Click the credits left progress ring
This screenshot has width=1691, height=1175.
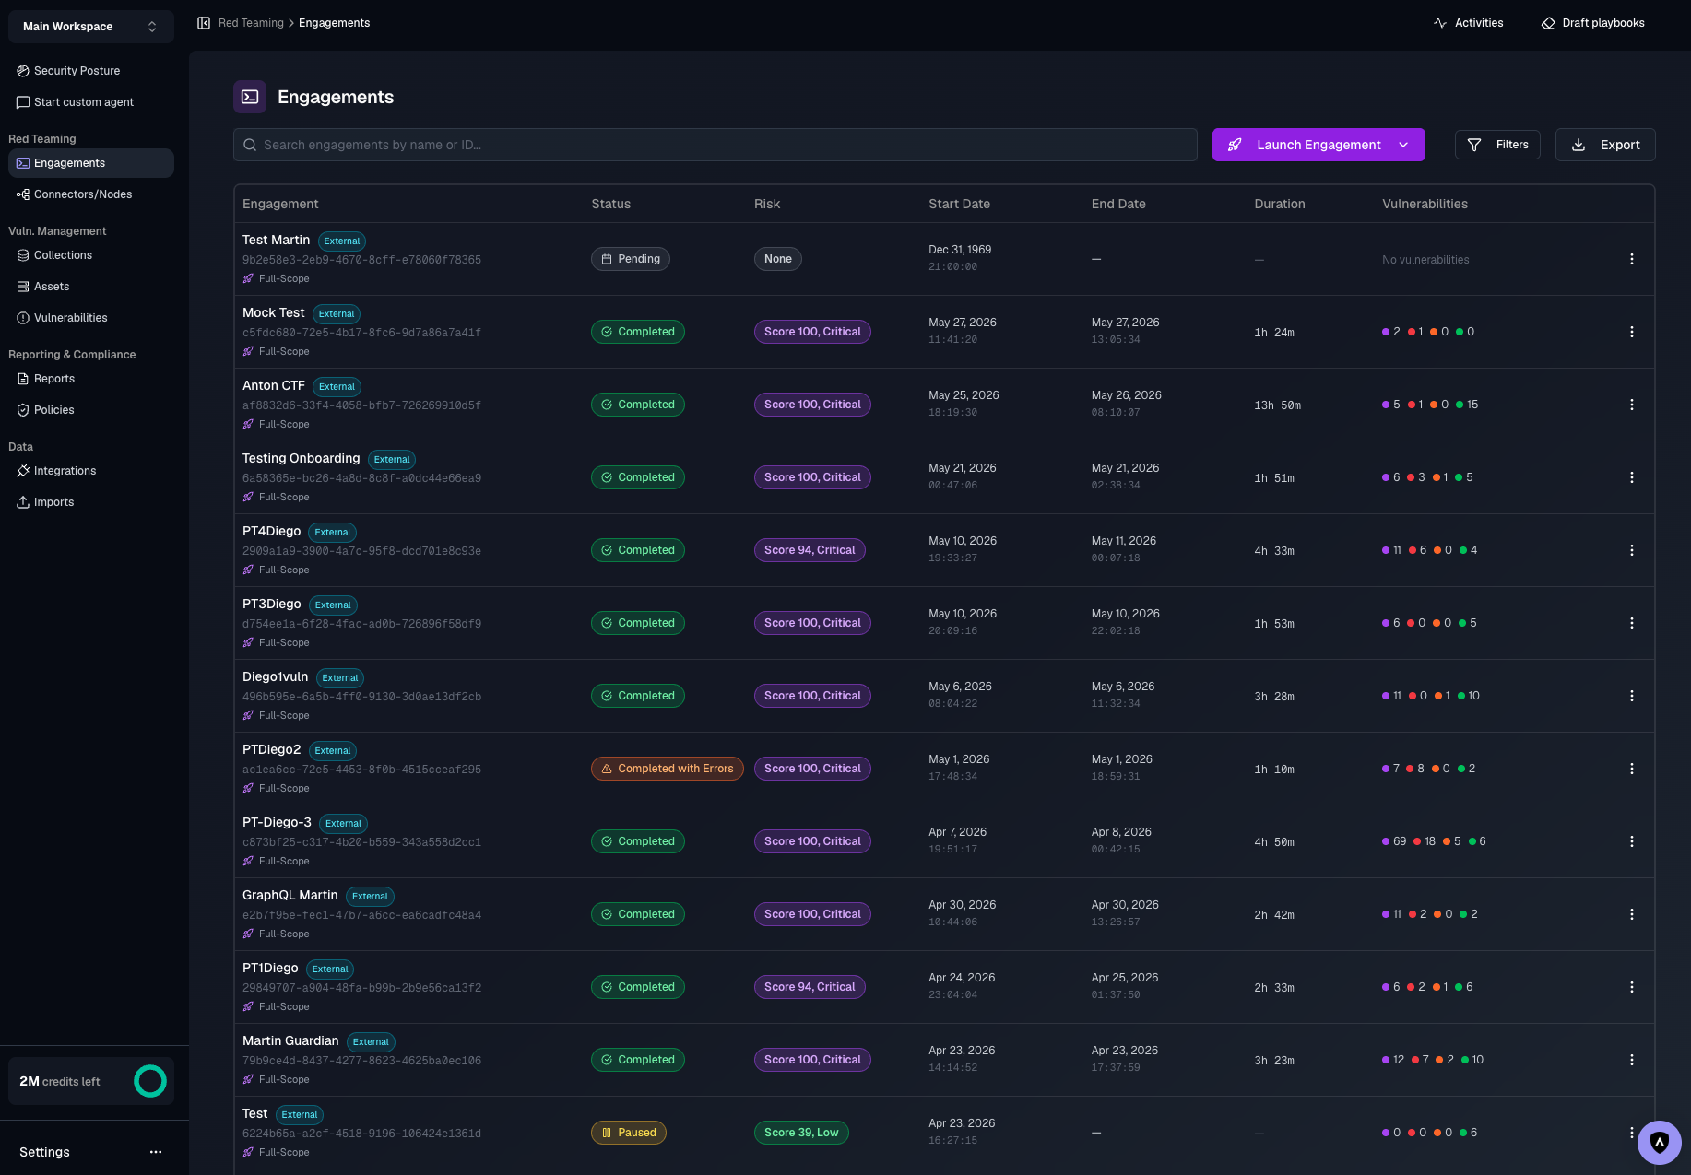click(x=150, y=1081)
